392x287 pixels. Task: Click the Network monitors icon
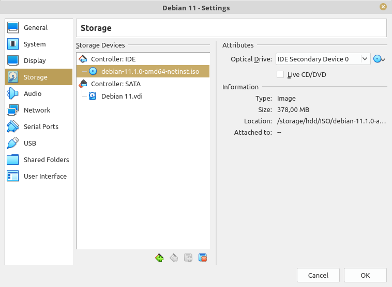pos(13,110)
